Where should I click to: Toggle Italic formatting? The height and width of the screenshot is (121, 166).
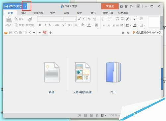click(x=45, y=25)
